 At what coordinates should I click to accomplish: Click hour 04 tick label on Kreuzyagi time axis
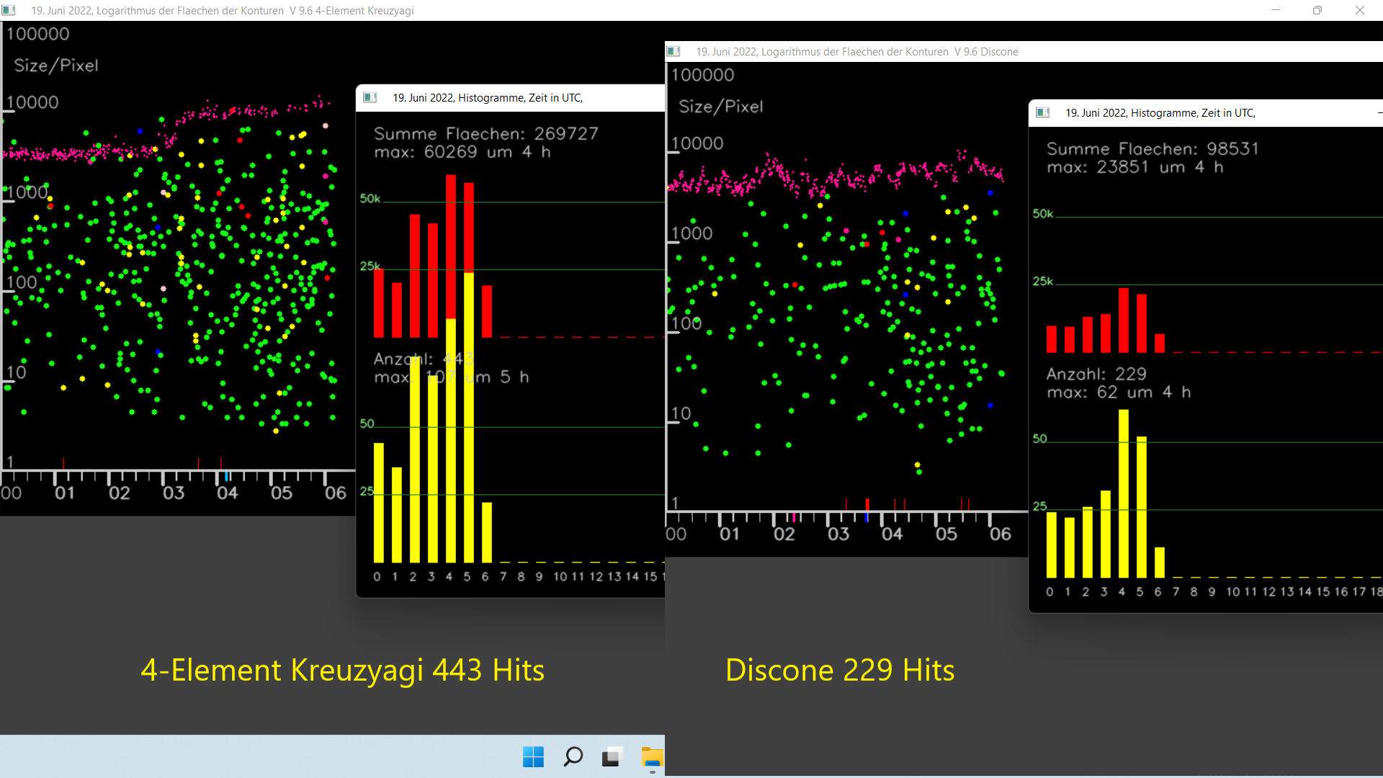point(228,493)
